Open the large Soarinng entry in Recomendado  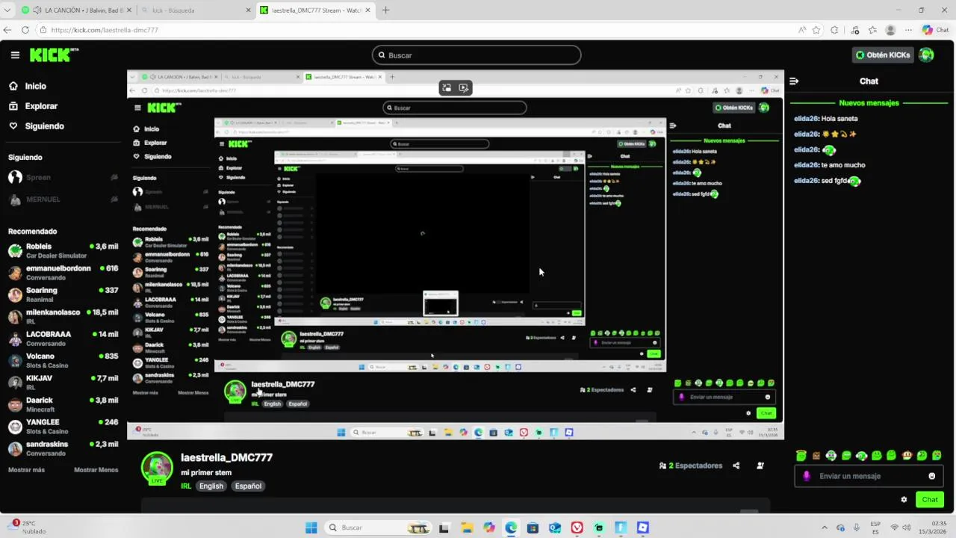(63, 294)
